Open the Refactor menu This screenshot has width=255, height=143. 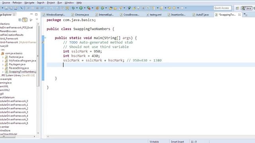point(17,3)
